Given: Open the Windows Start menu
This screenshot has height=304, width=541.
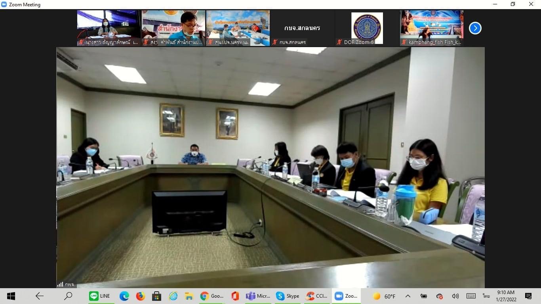Looking at the screenshot, I should tap(11, 296).
